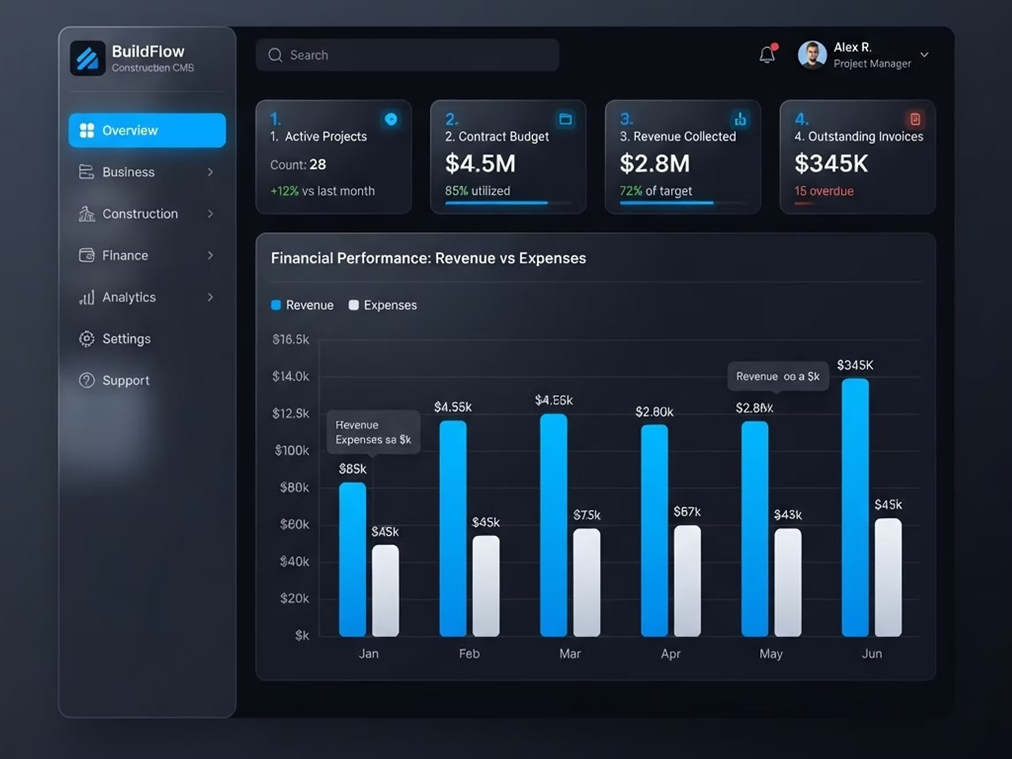Screen dimensions: 1012x759
Task: Click the Support question mark icon
Action: 87,380
